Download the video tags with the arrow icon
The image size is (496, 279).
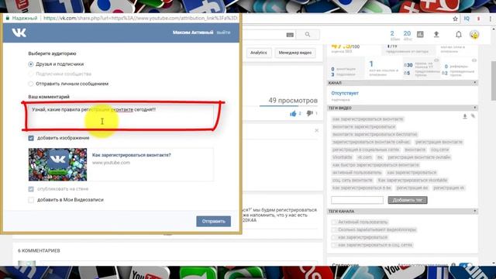pos(465,116)
